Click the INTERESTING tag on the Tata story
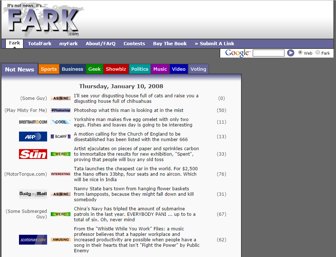 coord(60,174)
